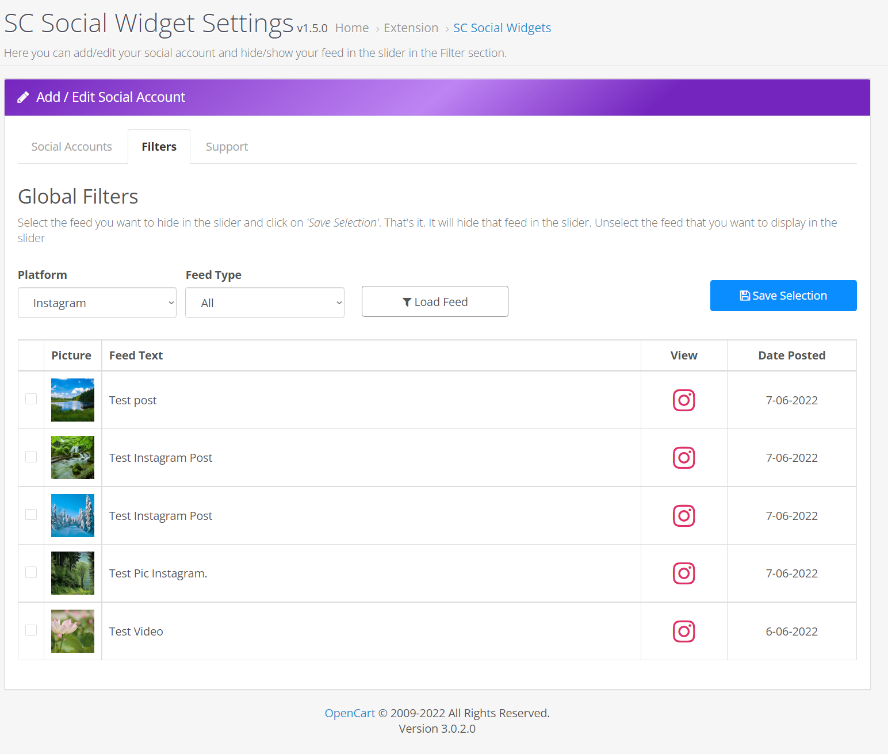This screenshot has width=888, height=754.
Task: Click the Save Selection button
Action: pos(783,296)
